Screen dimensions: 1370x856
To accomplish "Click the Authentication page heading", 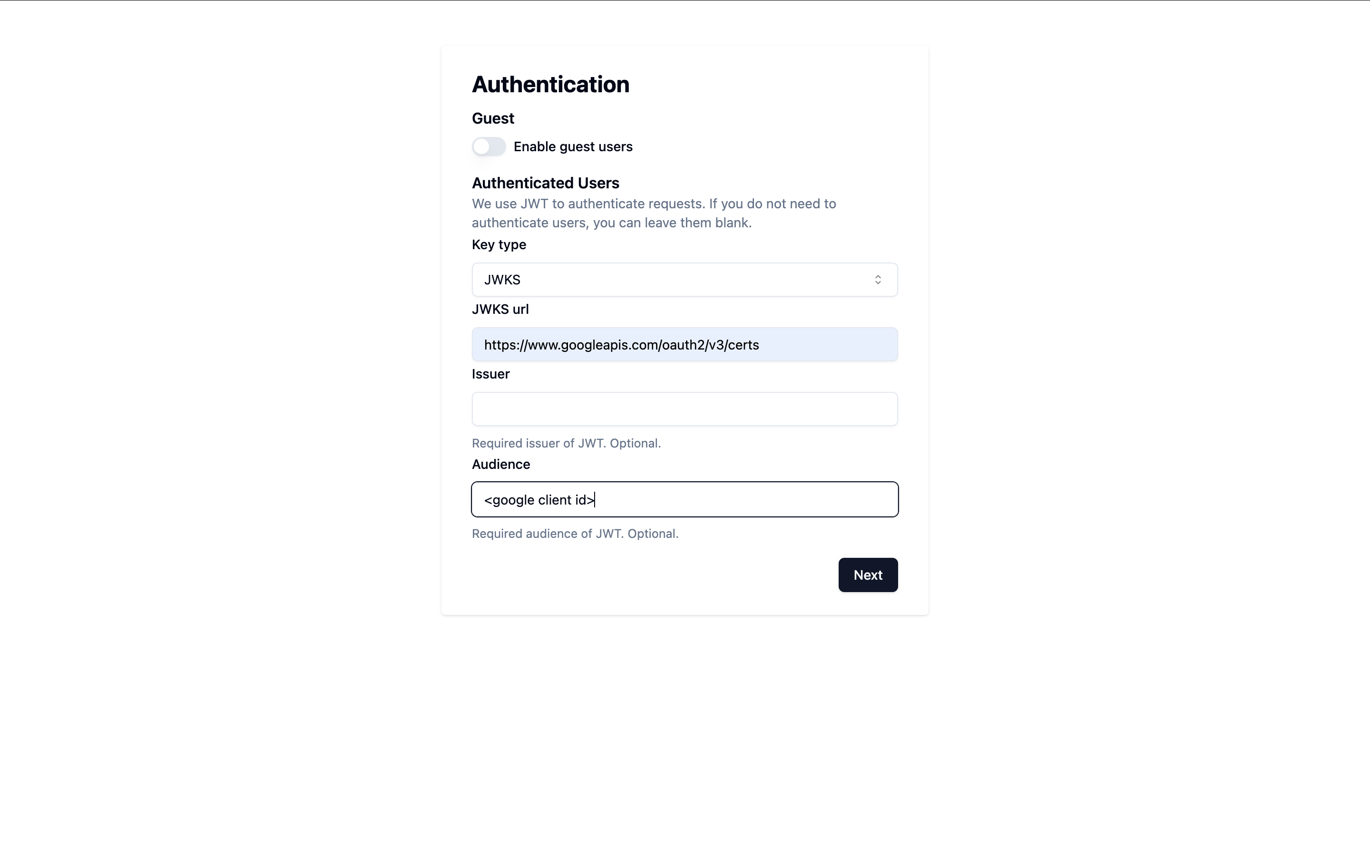I will (x=550, y=84).
